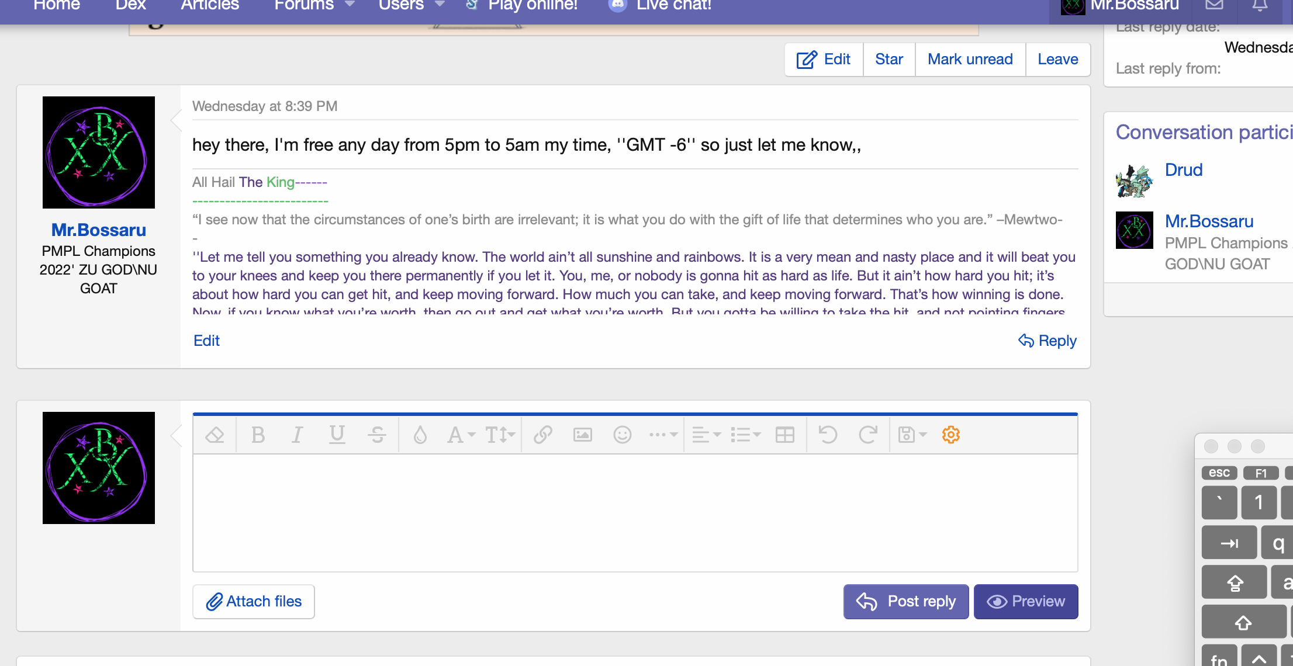The width and height of the screenshot is (1293, 666).
Task: Expand the font family dropdown
Action: pos(461,435)
